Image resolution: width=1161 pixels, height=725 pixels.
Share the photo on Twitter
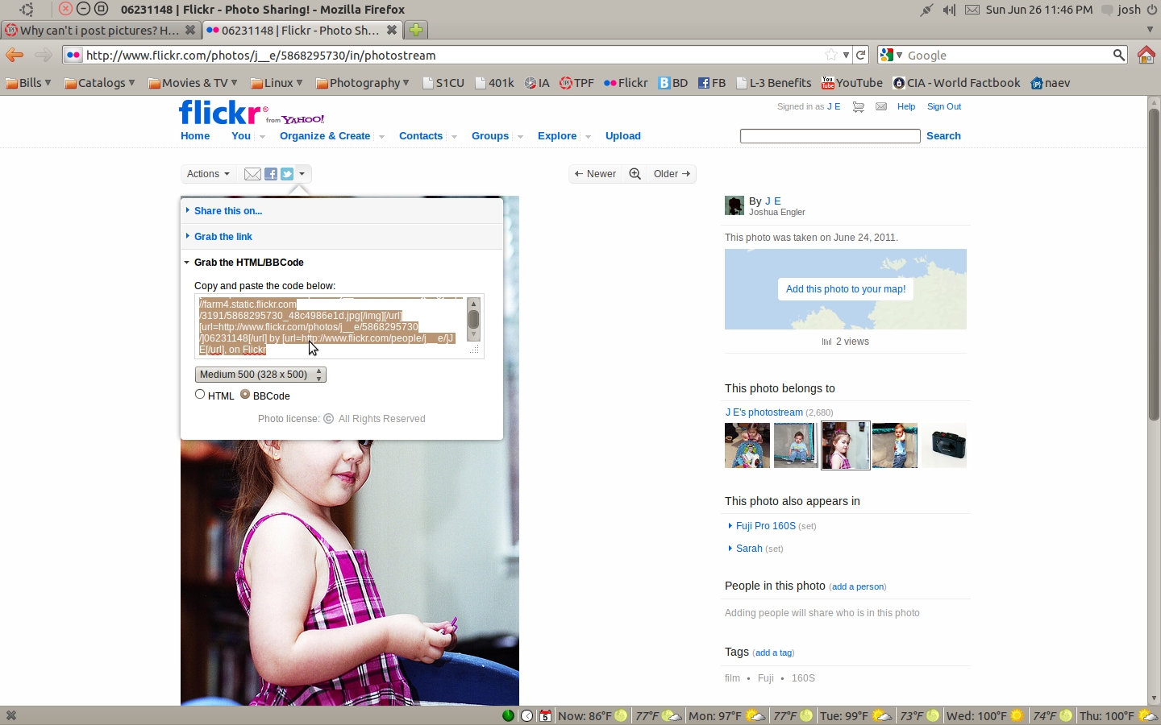click(286, 174)
